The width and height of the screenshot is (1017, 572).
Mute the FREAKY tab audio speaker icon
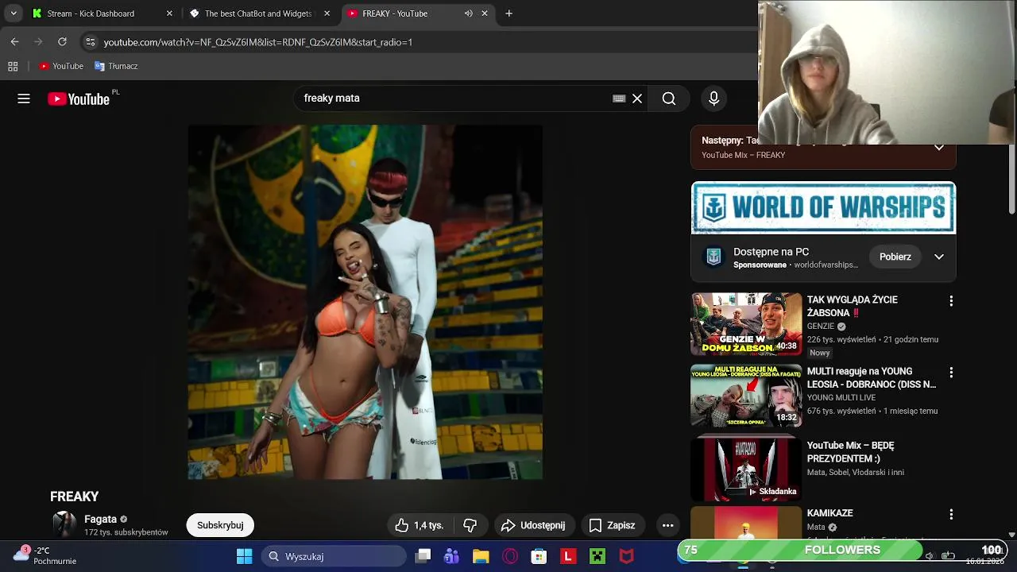point(468,14)
